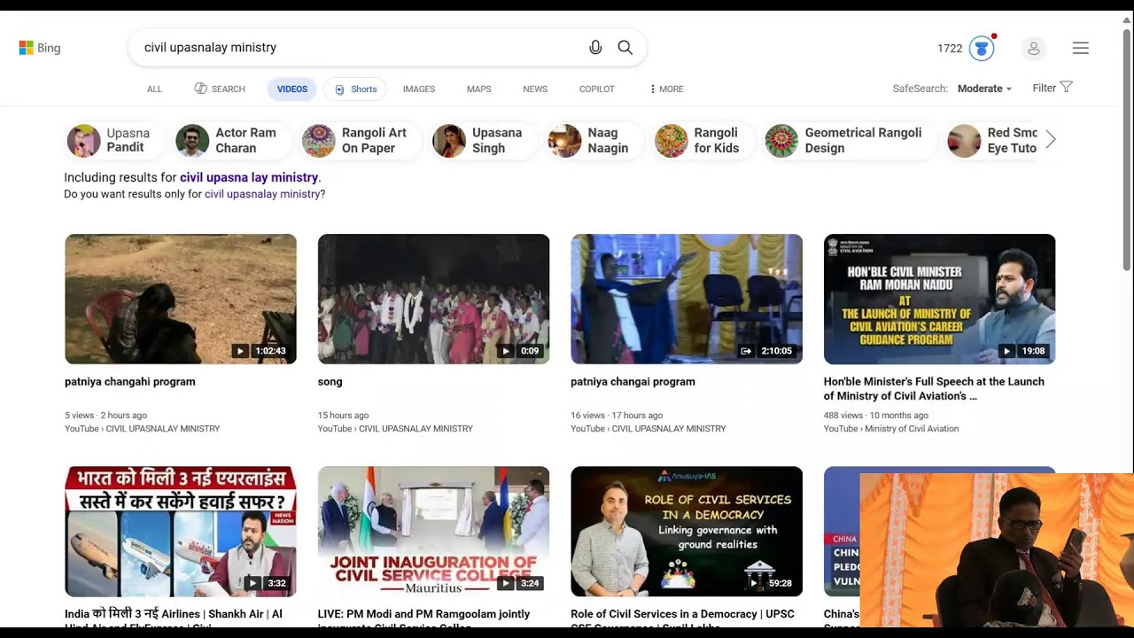Submit search with the magnifier icon
Screen dimensions: 1134x638
[625, 47]
